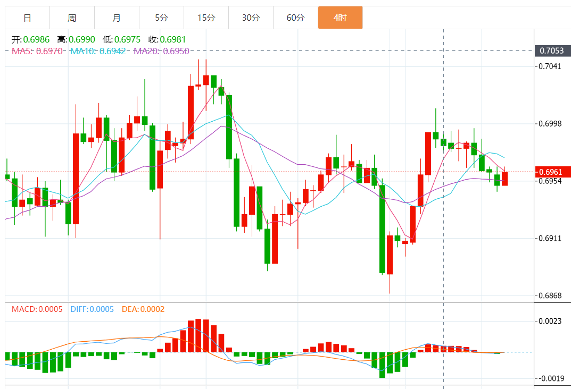Click the 0.6954 price axis label
The image size is (571, 389).
[x=550, y=181]
